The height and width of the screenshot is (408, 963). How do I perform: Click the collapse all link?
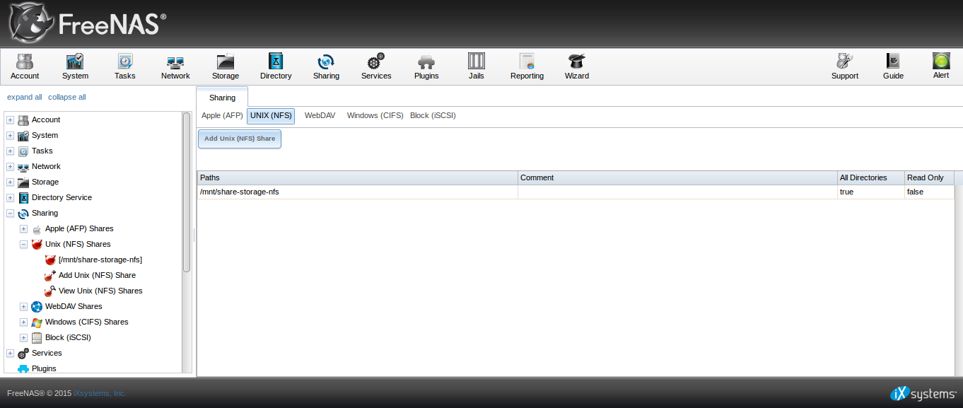[66, 97]
